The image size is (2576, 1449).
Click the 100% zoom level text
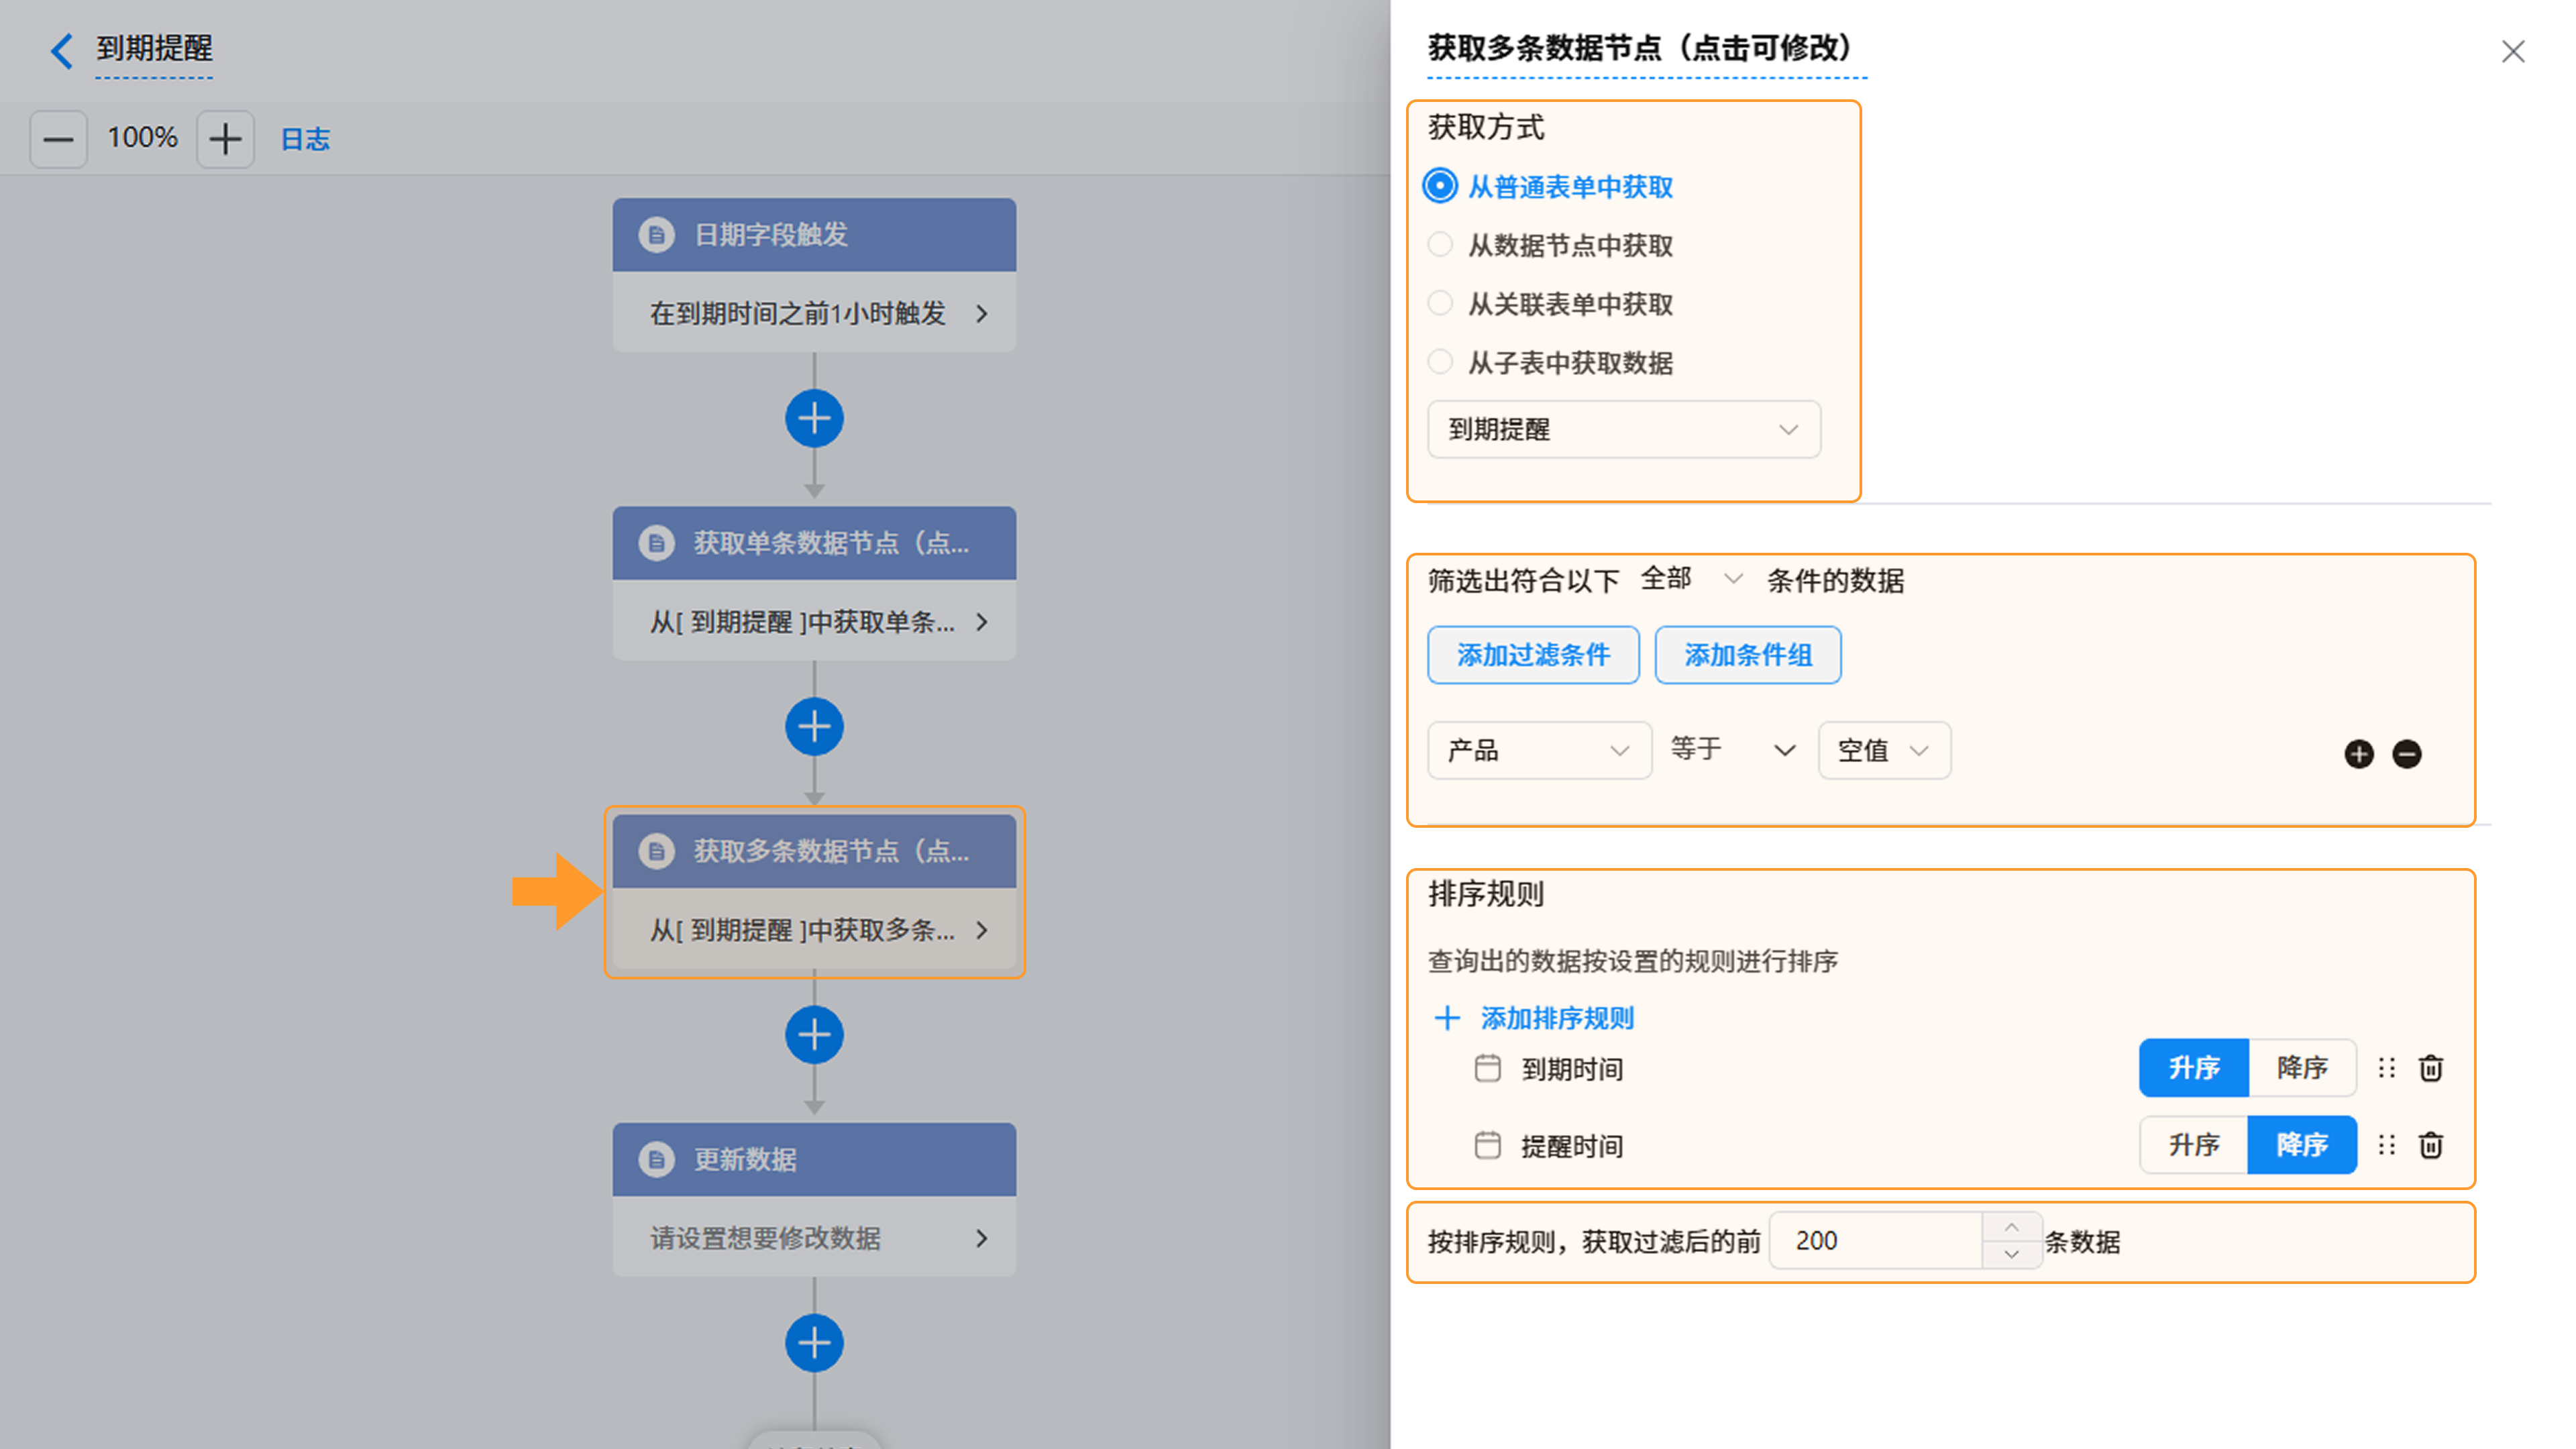[x=142, y=138]
